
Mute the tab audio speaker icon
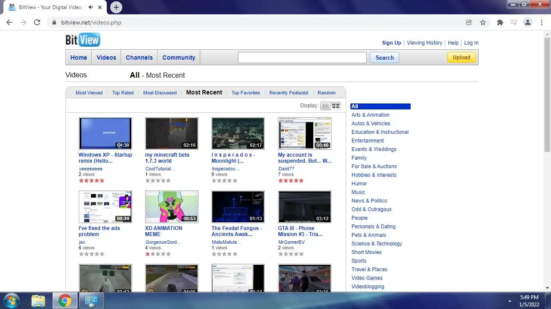pyautogui.click(x=91, y=7)
